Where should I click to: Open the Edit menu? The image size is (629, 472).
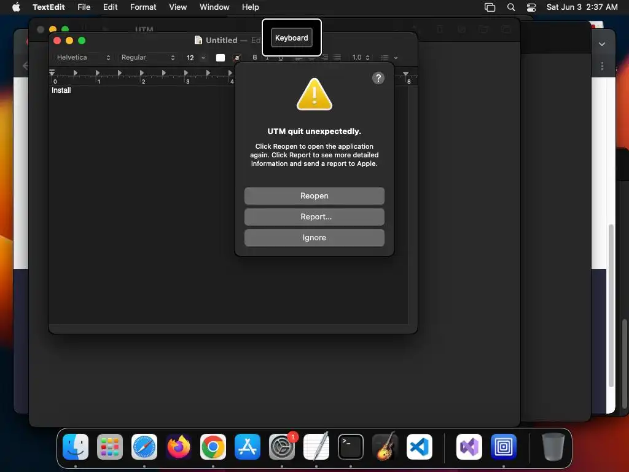(111, 7)
